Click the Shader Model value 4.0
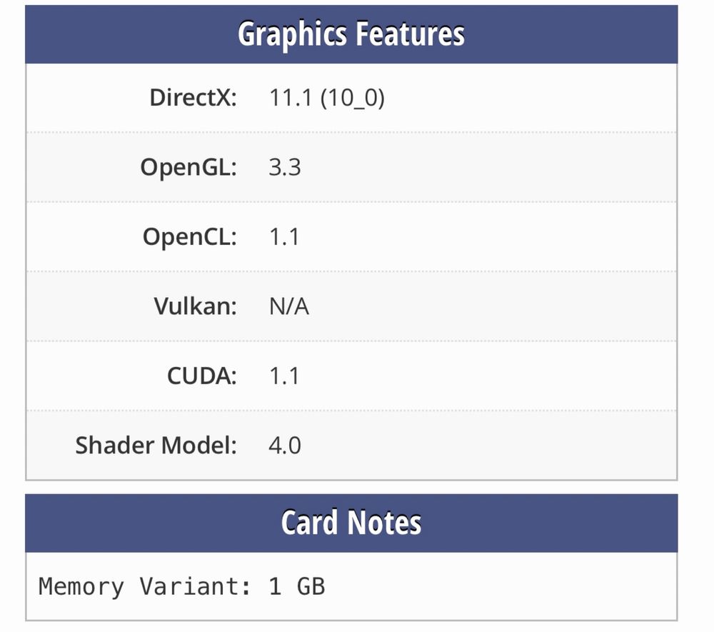The height and width of the screenshot is (632, 714). pos(285,446)
